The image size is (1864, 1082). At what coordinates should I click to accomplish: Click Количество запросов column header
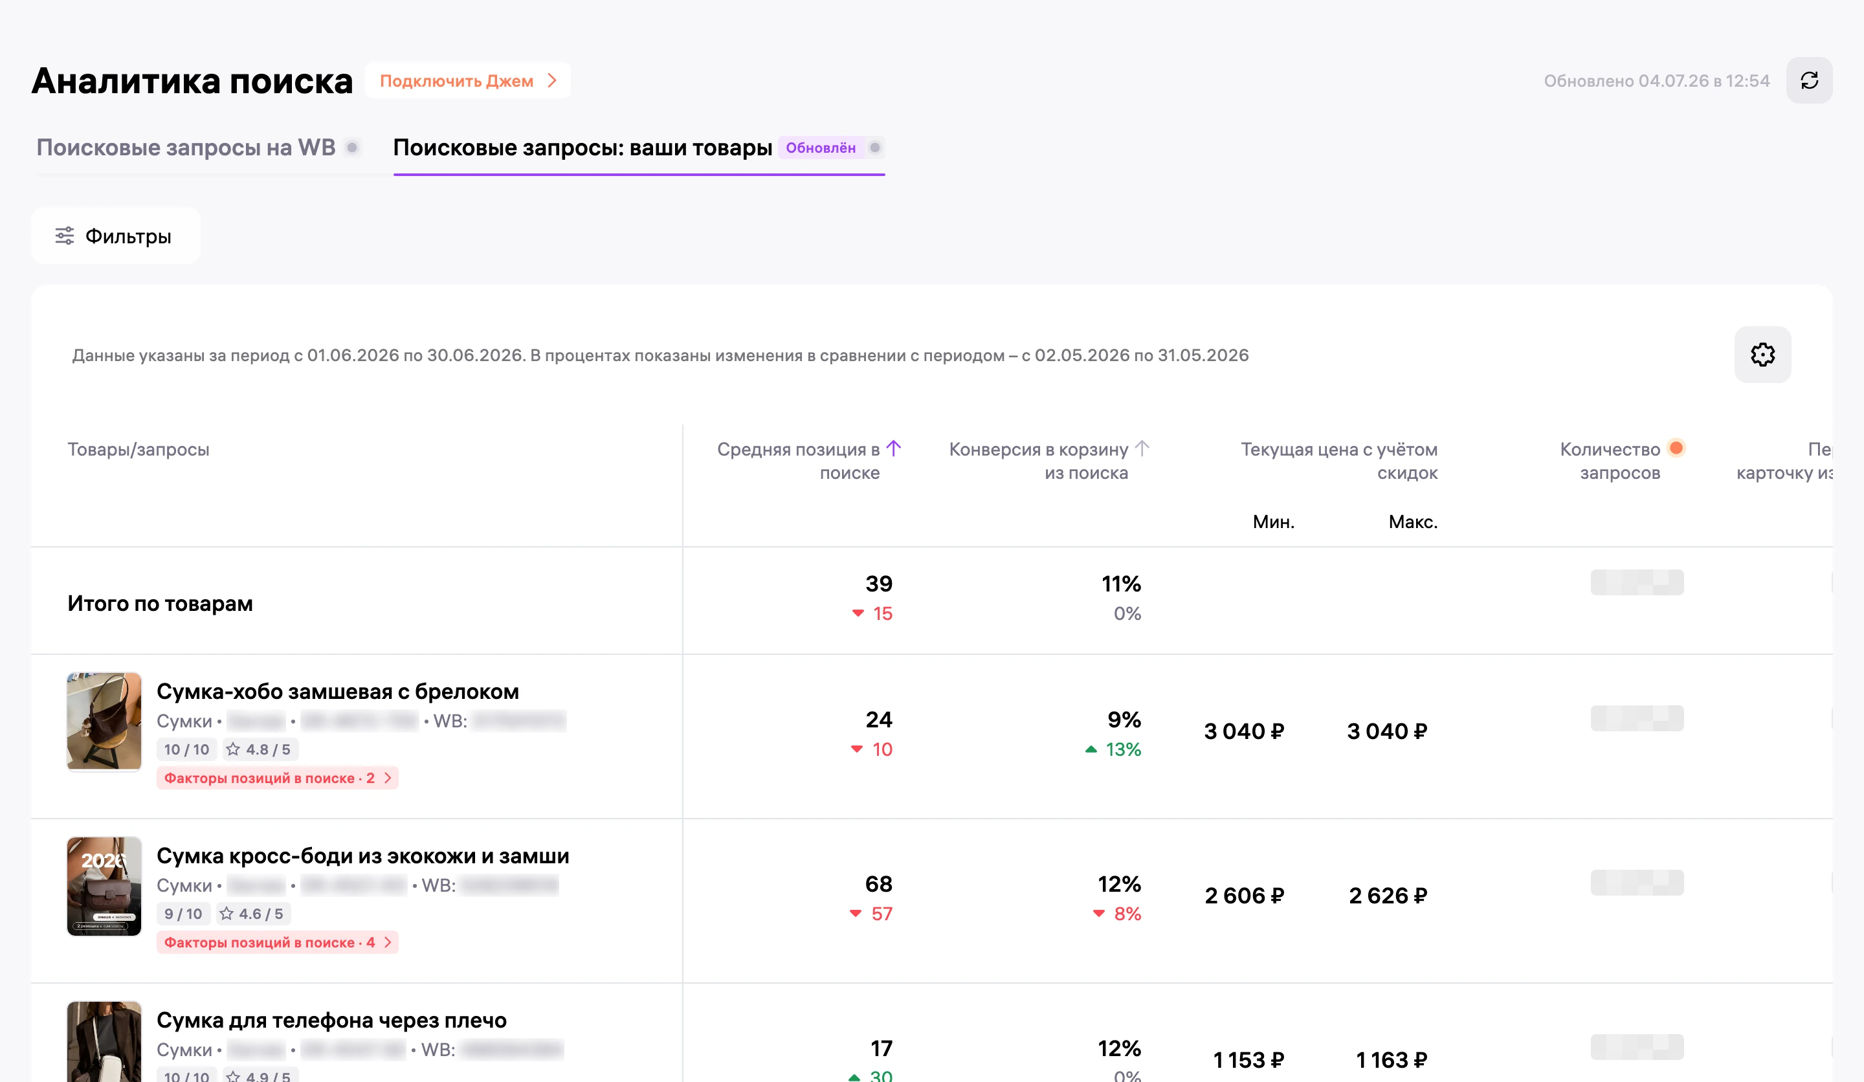(1610, 461)
